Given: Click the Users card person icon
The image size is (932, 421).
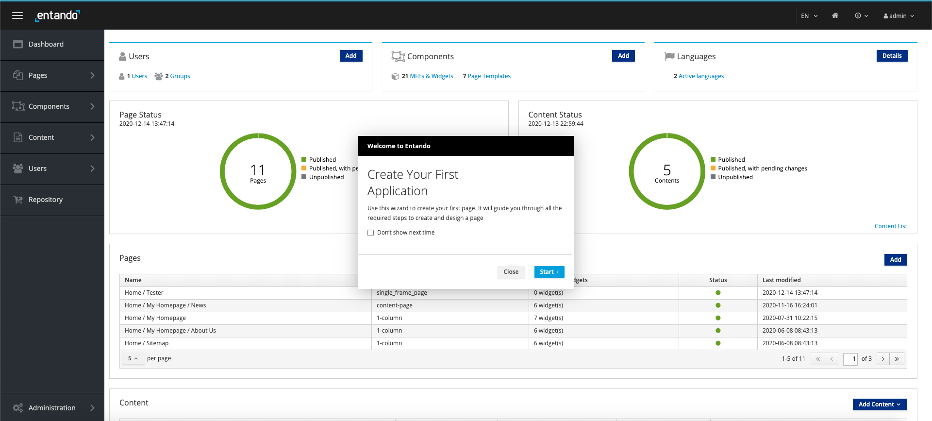Looking at the screenshot, I should [x=122, y=56].
